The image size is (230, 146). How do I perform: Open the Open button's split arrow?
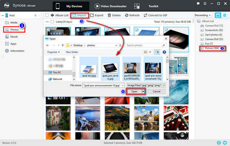coord(143,91)
